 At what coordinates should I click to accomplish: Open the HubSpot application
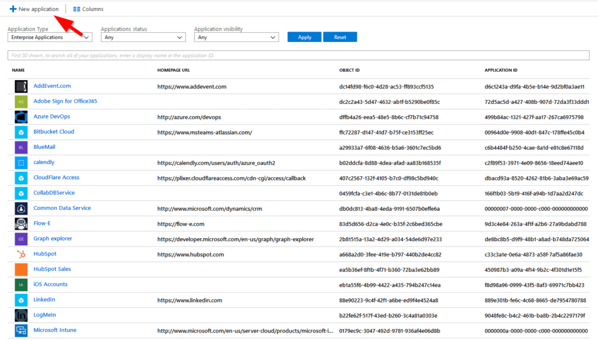coord(44,254)
